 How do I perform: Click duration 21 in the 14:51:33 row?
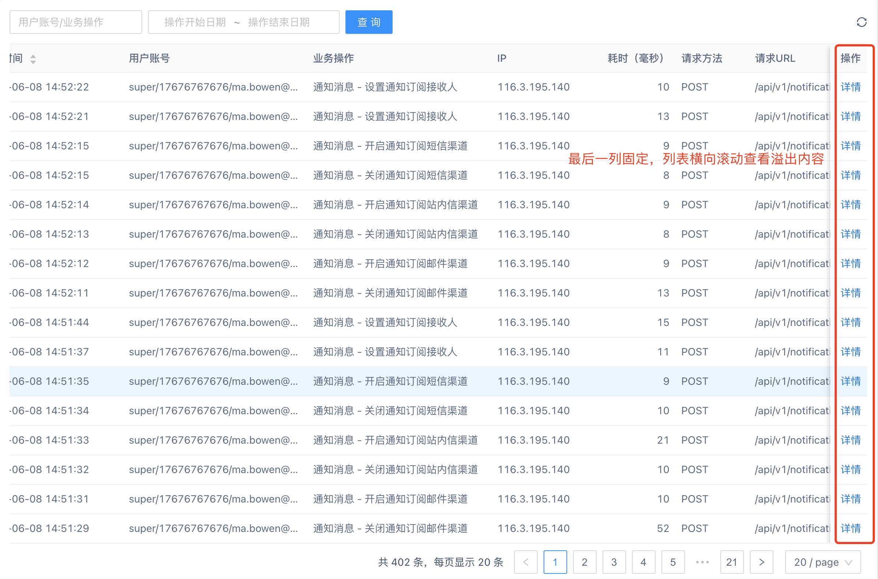click(663, 440)
